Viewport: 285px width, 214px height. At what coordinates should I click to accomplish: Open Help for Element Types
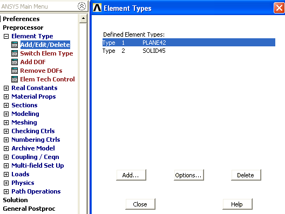coord(237,204)
